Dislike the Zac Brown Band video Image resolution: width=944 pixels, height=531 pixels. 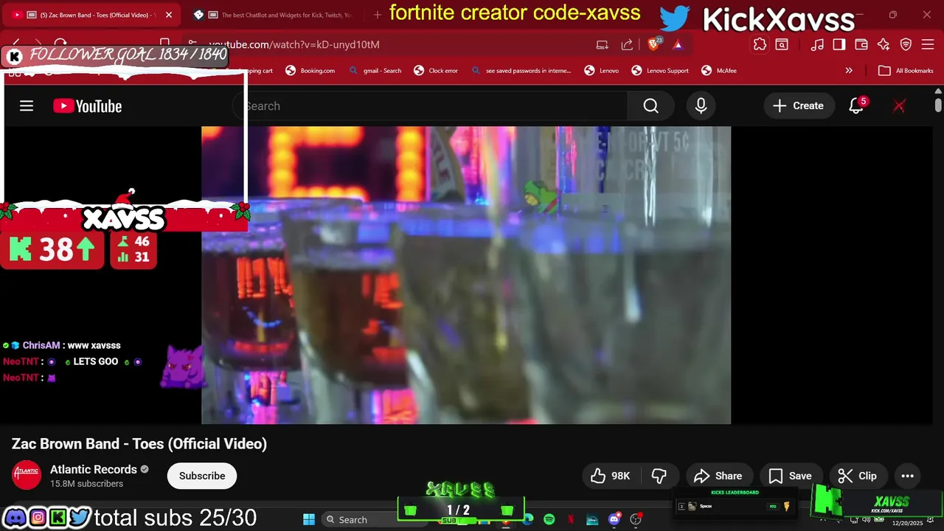tap(659, 476)
